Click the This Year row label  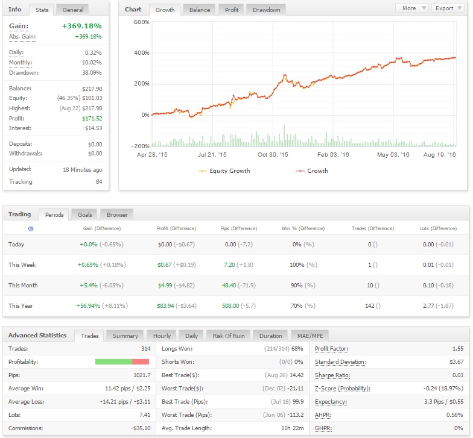pyautogui.click(x=21, y=306)
